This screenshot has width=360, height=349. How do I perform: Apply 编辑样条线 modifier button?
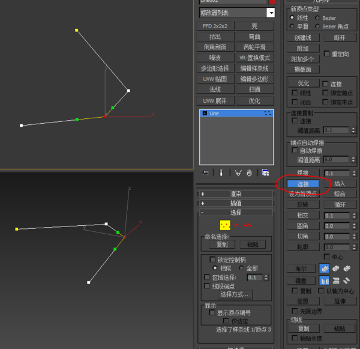254,68
